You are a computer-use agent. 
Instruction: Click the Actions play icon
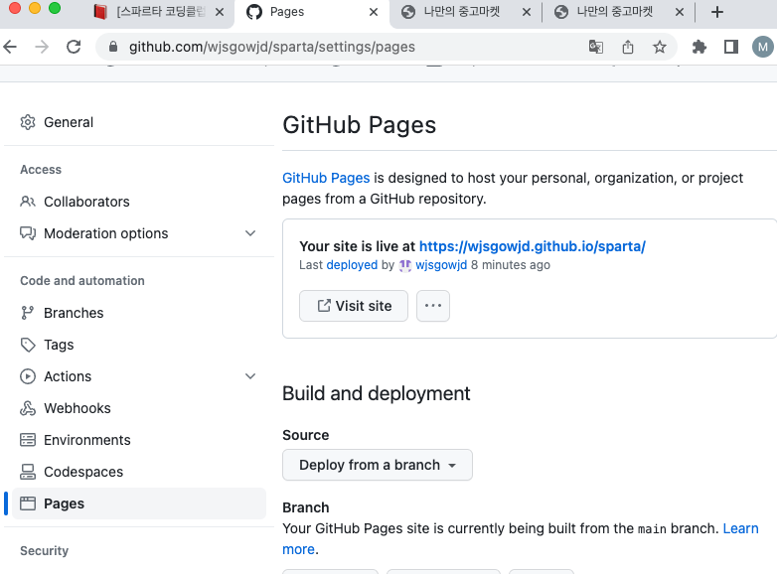[28, 376]
